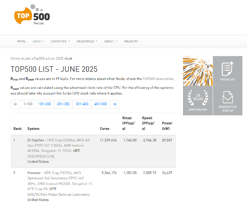The image size is (247, 205).
Task: Open the DOE/SC/Oak Ridge National Laboratory link
Action: pos(59,194)
